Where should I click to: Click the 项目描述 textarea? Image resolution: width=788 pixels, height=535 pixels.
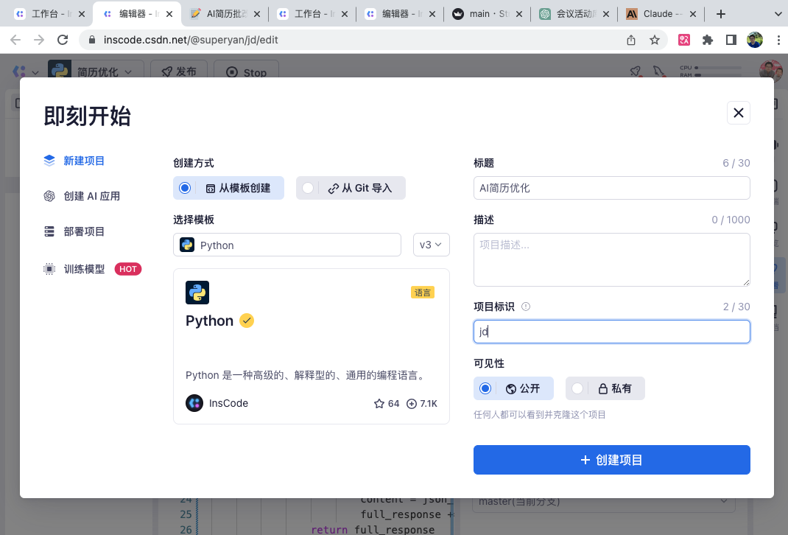tap(611, 260)
